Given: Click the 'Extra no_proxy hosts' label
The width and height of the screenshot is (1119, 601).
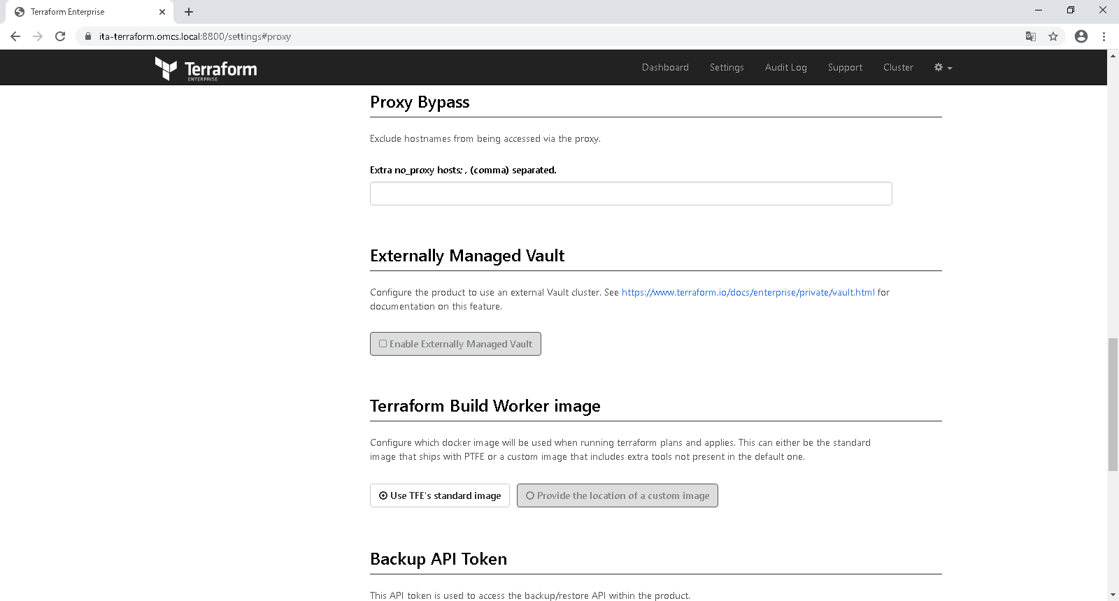Looking at the screenshot, I should tap(463, 170).
